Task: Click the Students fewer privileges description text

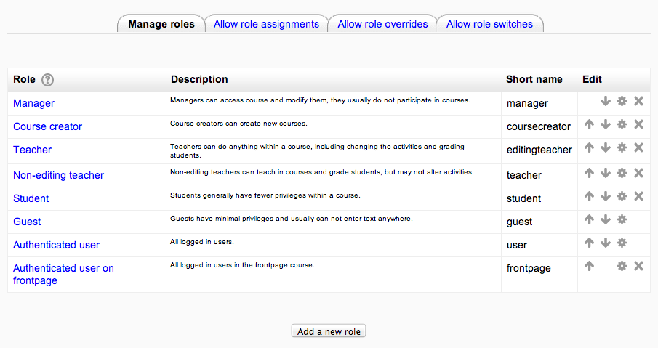Action: (x=265, y=195)
